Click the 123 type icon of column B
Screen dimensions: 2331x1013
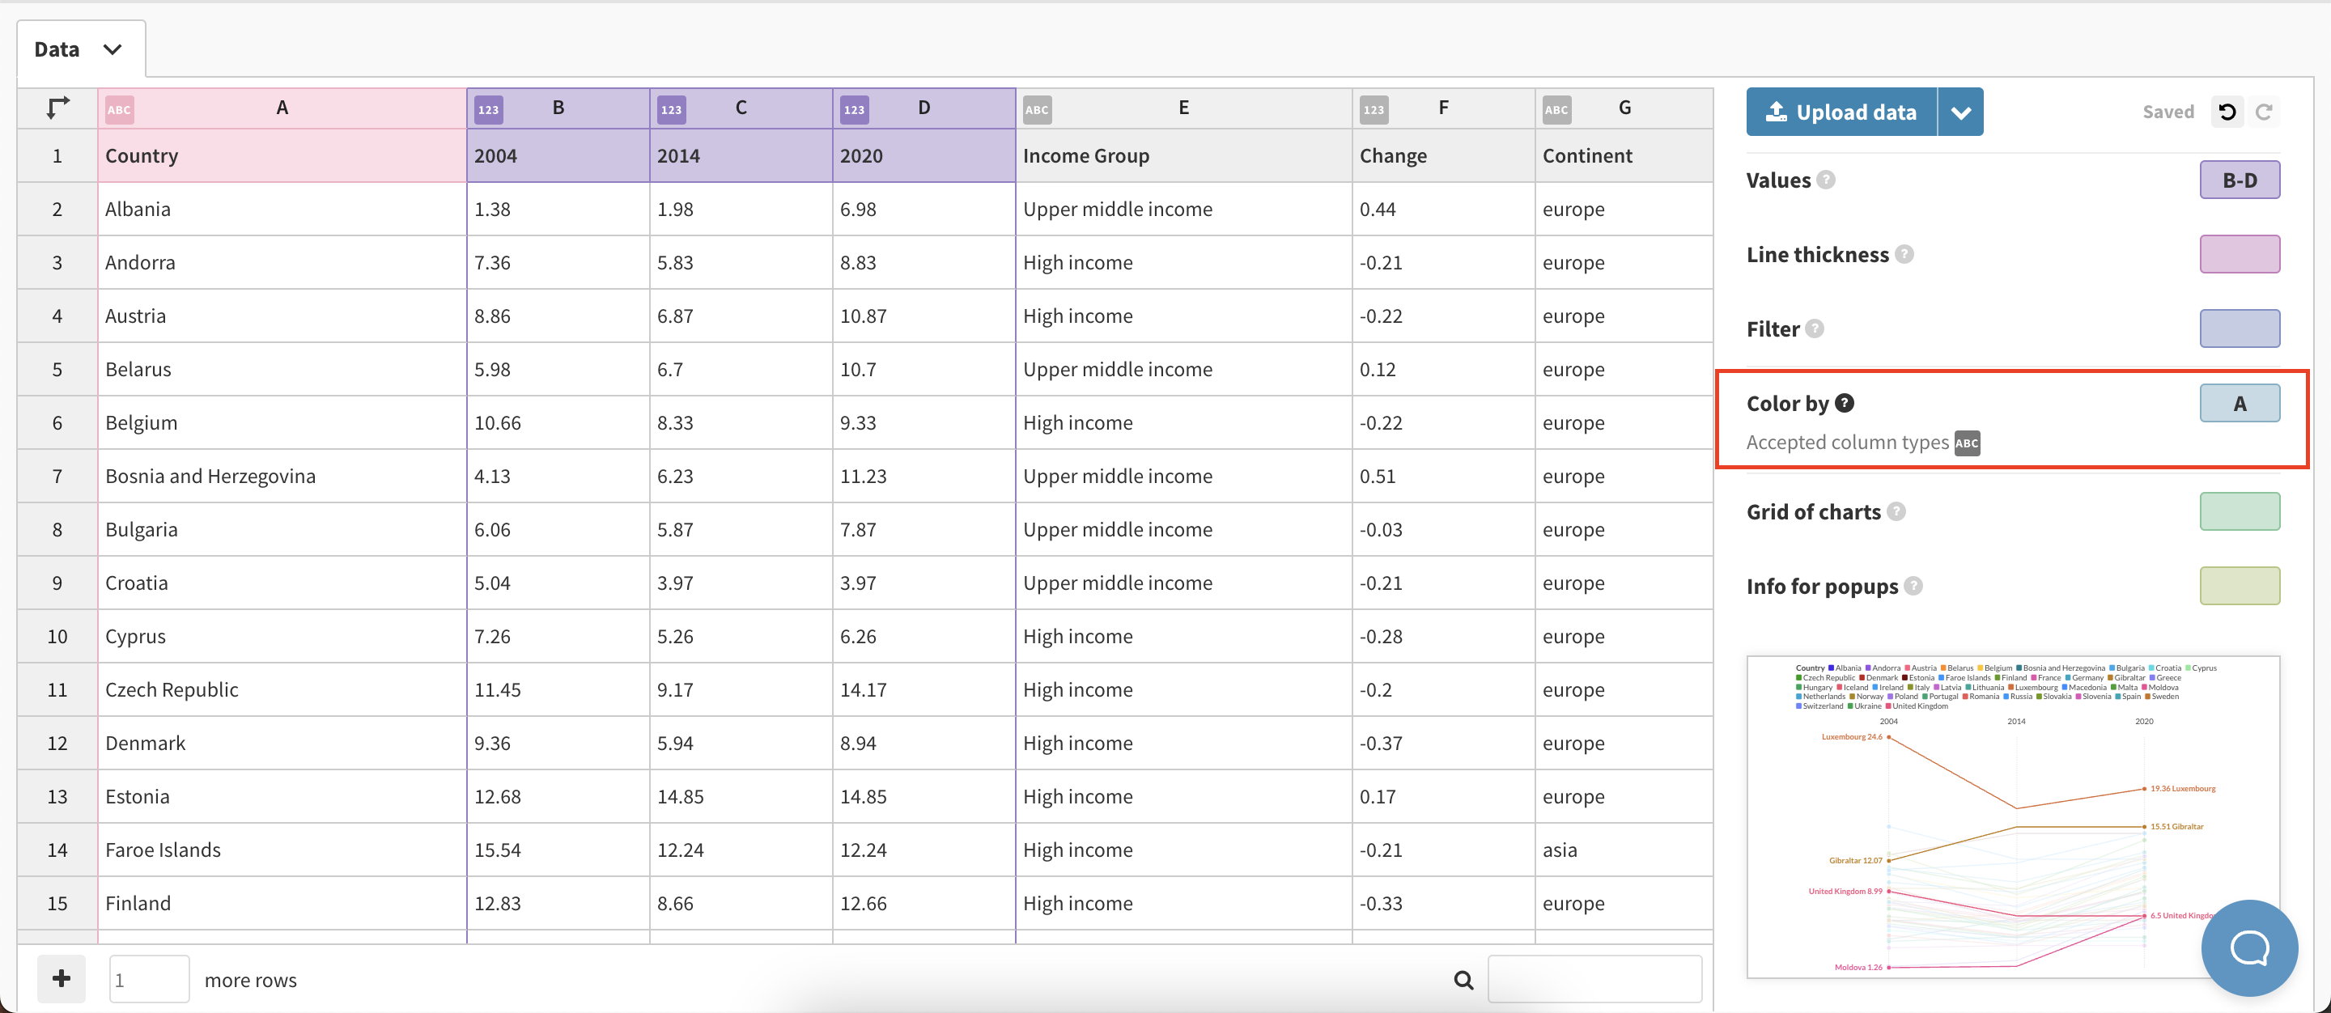click(489, 109)
